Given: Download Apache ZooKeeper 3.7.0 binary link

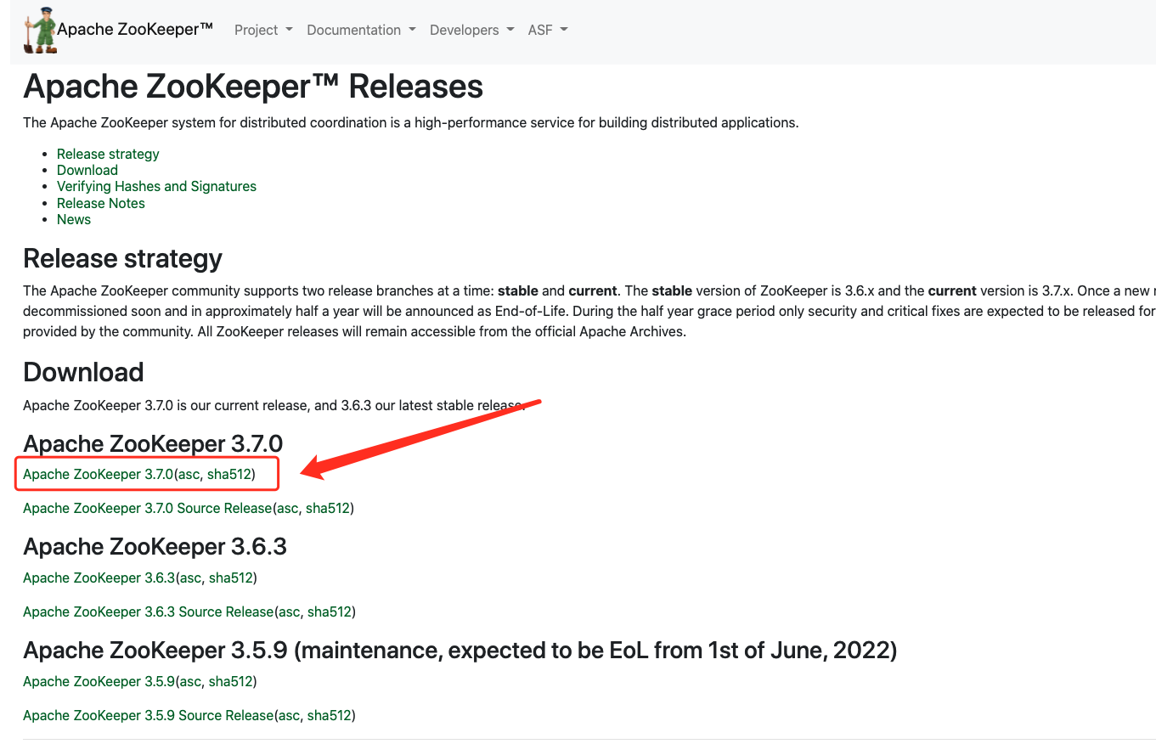Looking at the screenshot, I should coord(98,474).
